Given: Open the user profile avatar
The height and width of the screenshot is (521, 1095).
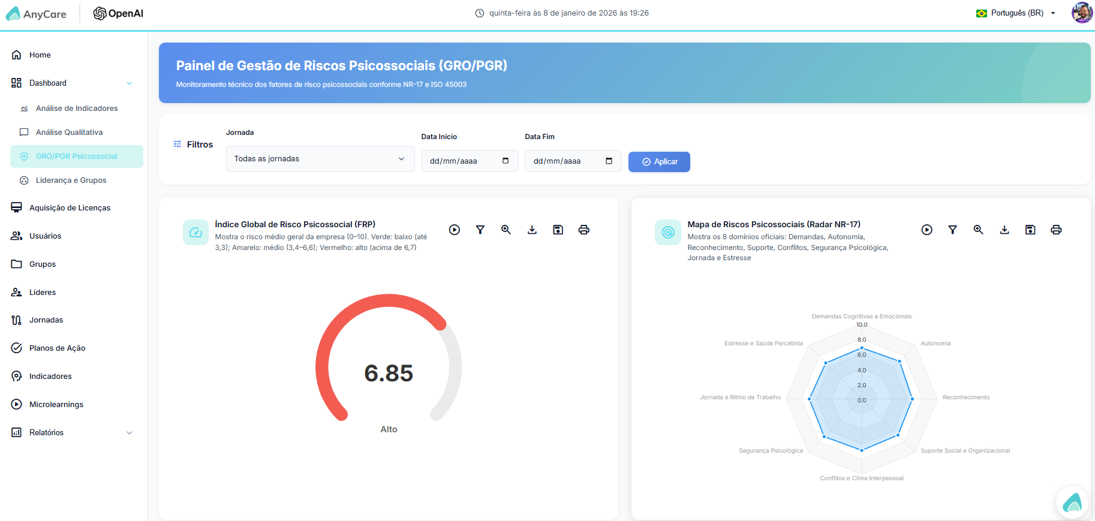Looking at the screenshot, I should (x=1082, y=13).
